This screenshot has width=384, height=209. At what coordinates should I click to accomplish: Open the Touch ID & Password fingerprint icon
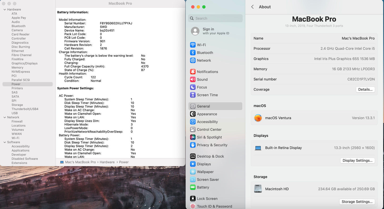[x=193, y=206]
